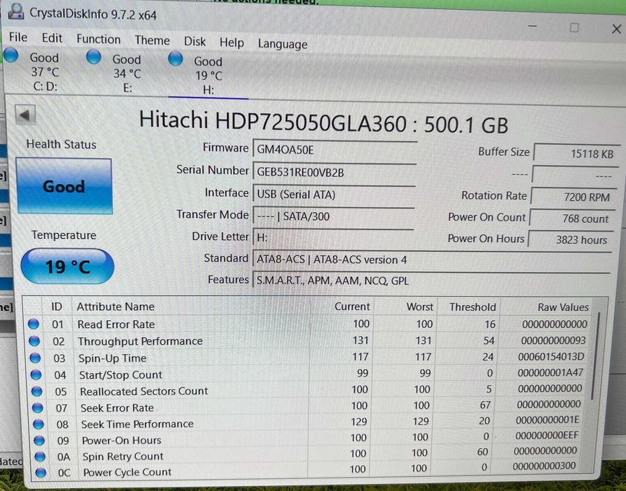
Task: Click the Firmware field GM4OA50E
Action: pos(334,150)
